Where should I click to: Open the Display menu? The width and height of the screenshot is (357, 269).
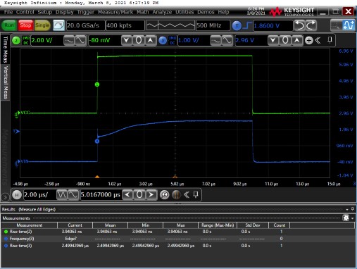click(x=65, y=12)
